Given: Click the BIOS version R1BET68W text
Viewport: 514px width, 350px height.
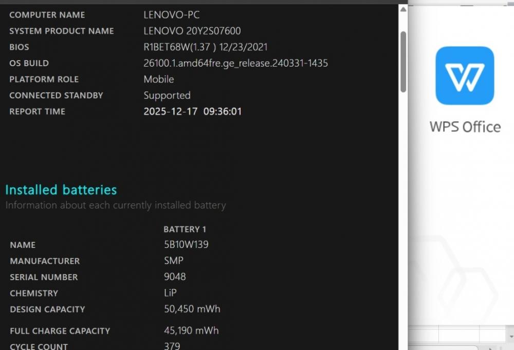Looking at the screenshot, I should click(x=167, y=47).
